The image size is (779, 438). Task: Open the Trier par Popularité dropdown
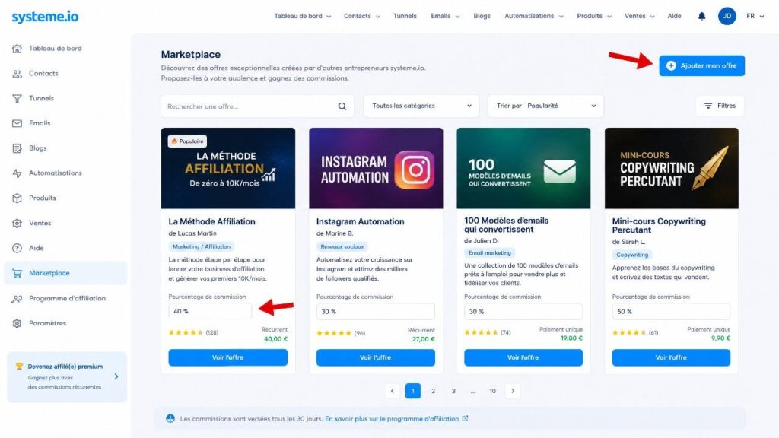click(x=545, y=106)
